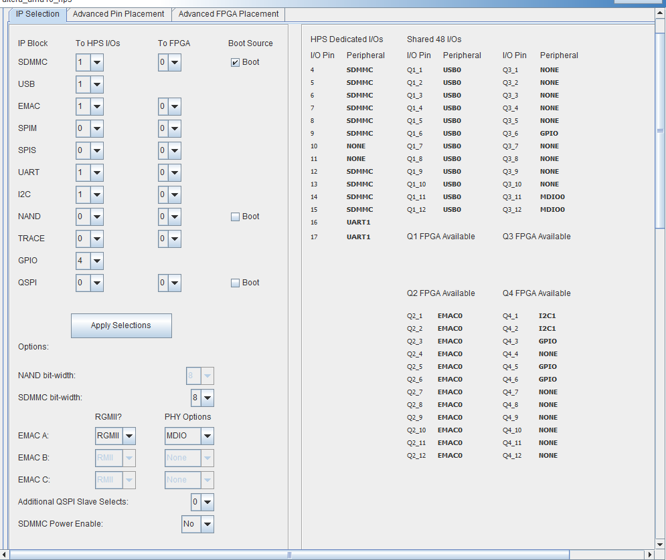
Task: Open the SDMMC To HPS I/Os dropdown
Action: click(x=96, y=63)
